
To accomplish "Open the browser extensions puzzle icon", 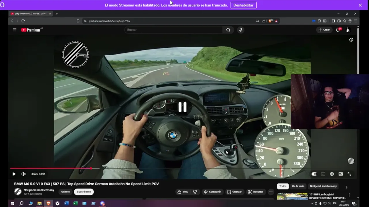I will (319, 21).
